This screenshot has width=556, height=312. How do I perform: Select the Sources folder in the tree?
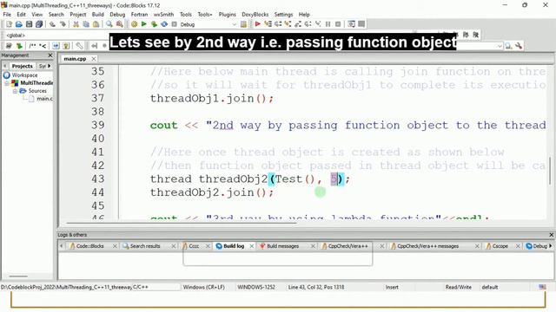37,91
